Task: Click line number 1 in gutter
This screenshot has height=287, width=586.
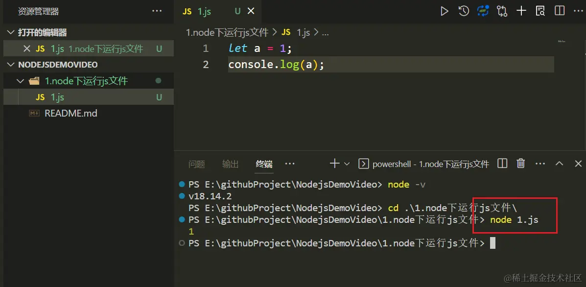Action: [x=206, y=48]
